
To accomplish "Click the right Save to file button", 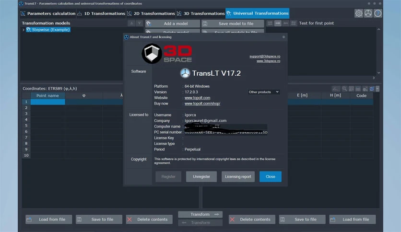I will [302, 220].
